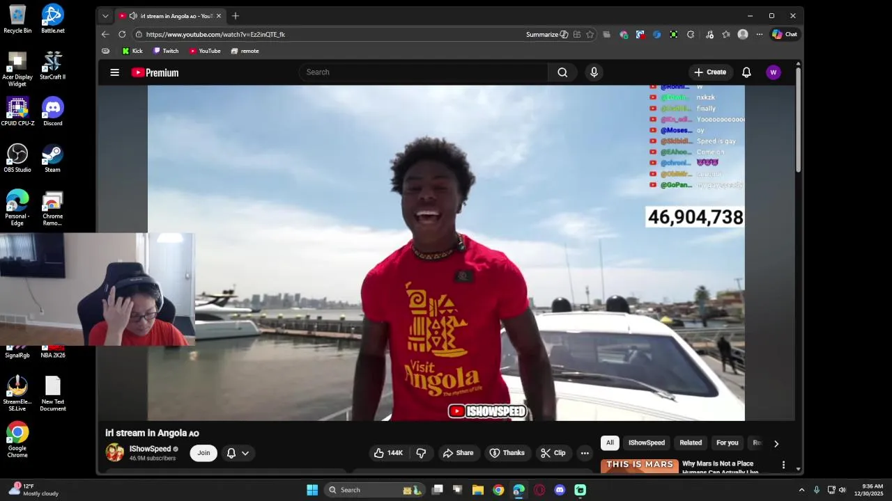Open a new browser tab
892x501 pixels.
pyautogui.click(x=236, y=16)
